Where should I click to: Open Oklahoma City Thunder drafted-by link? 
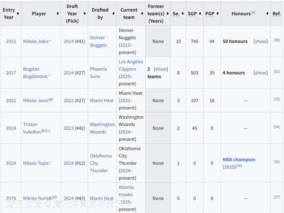[x=100, y=163]
